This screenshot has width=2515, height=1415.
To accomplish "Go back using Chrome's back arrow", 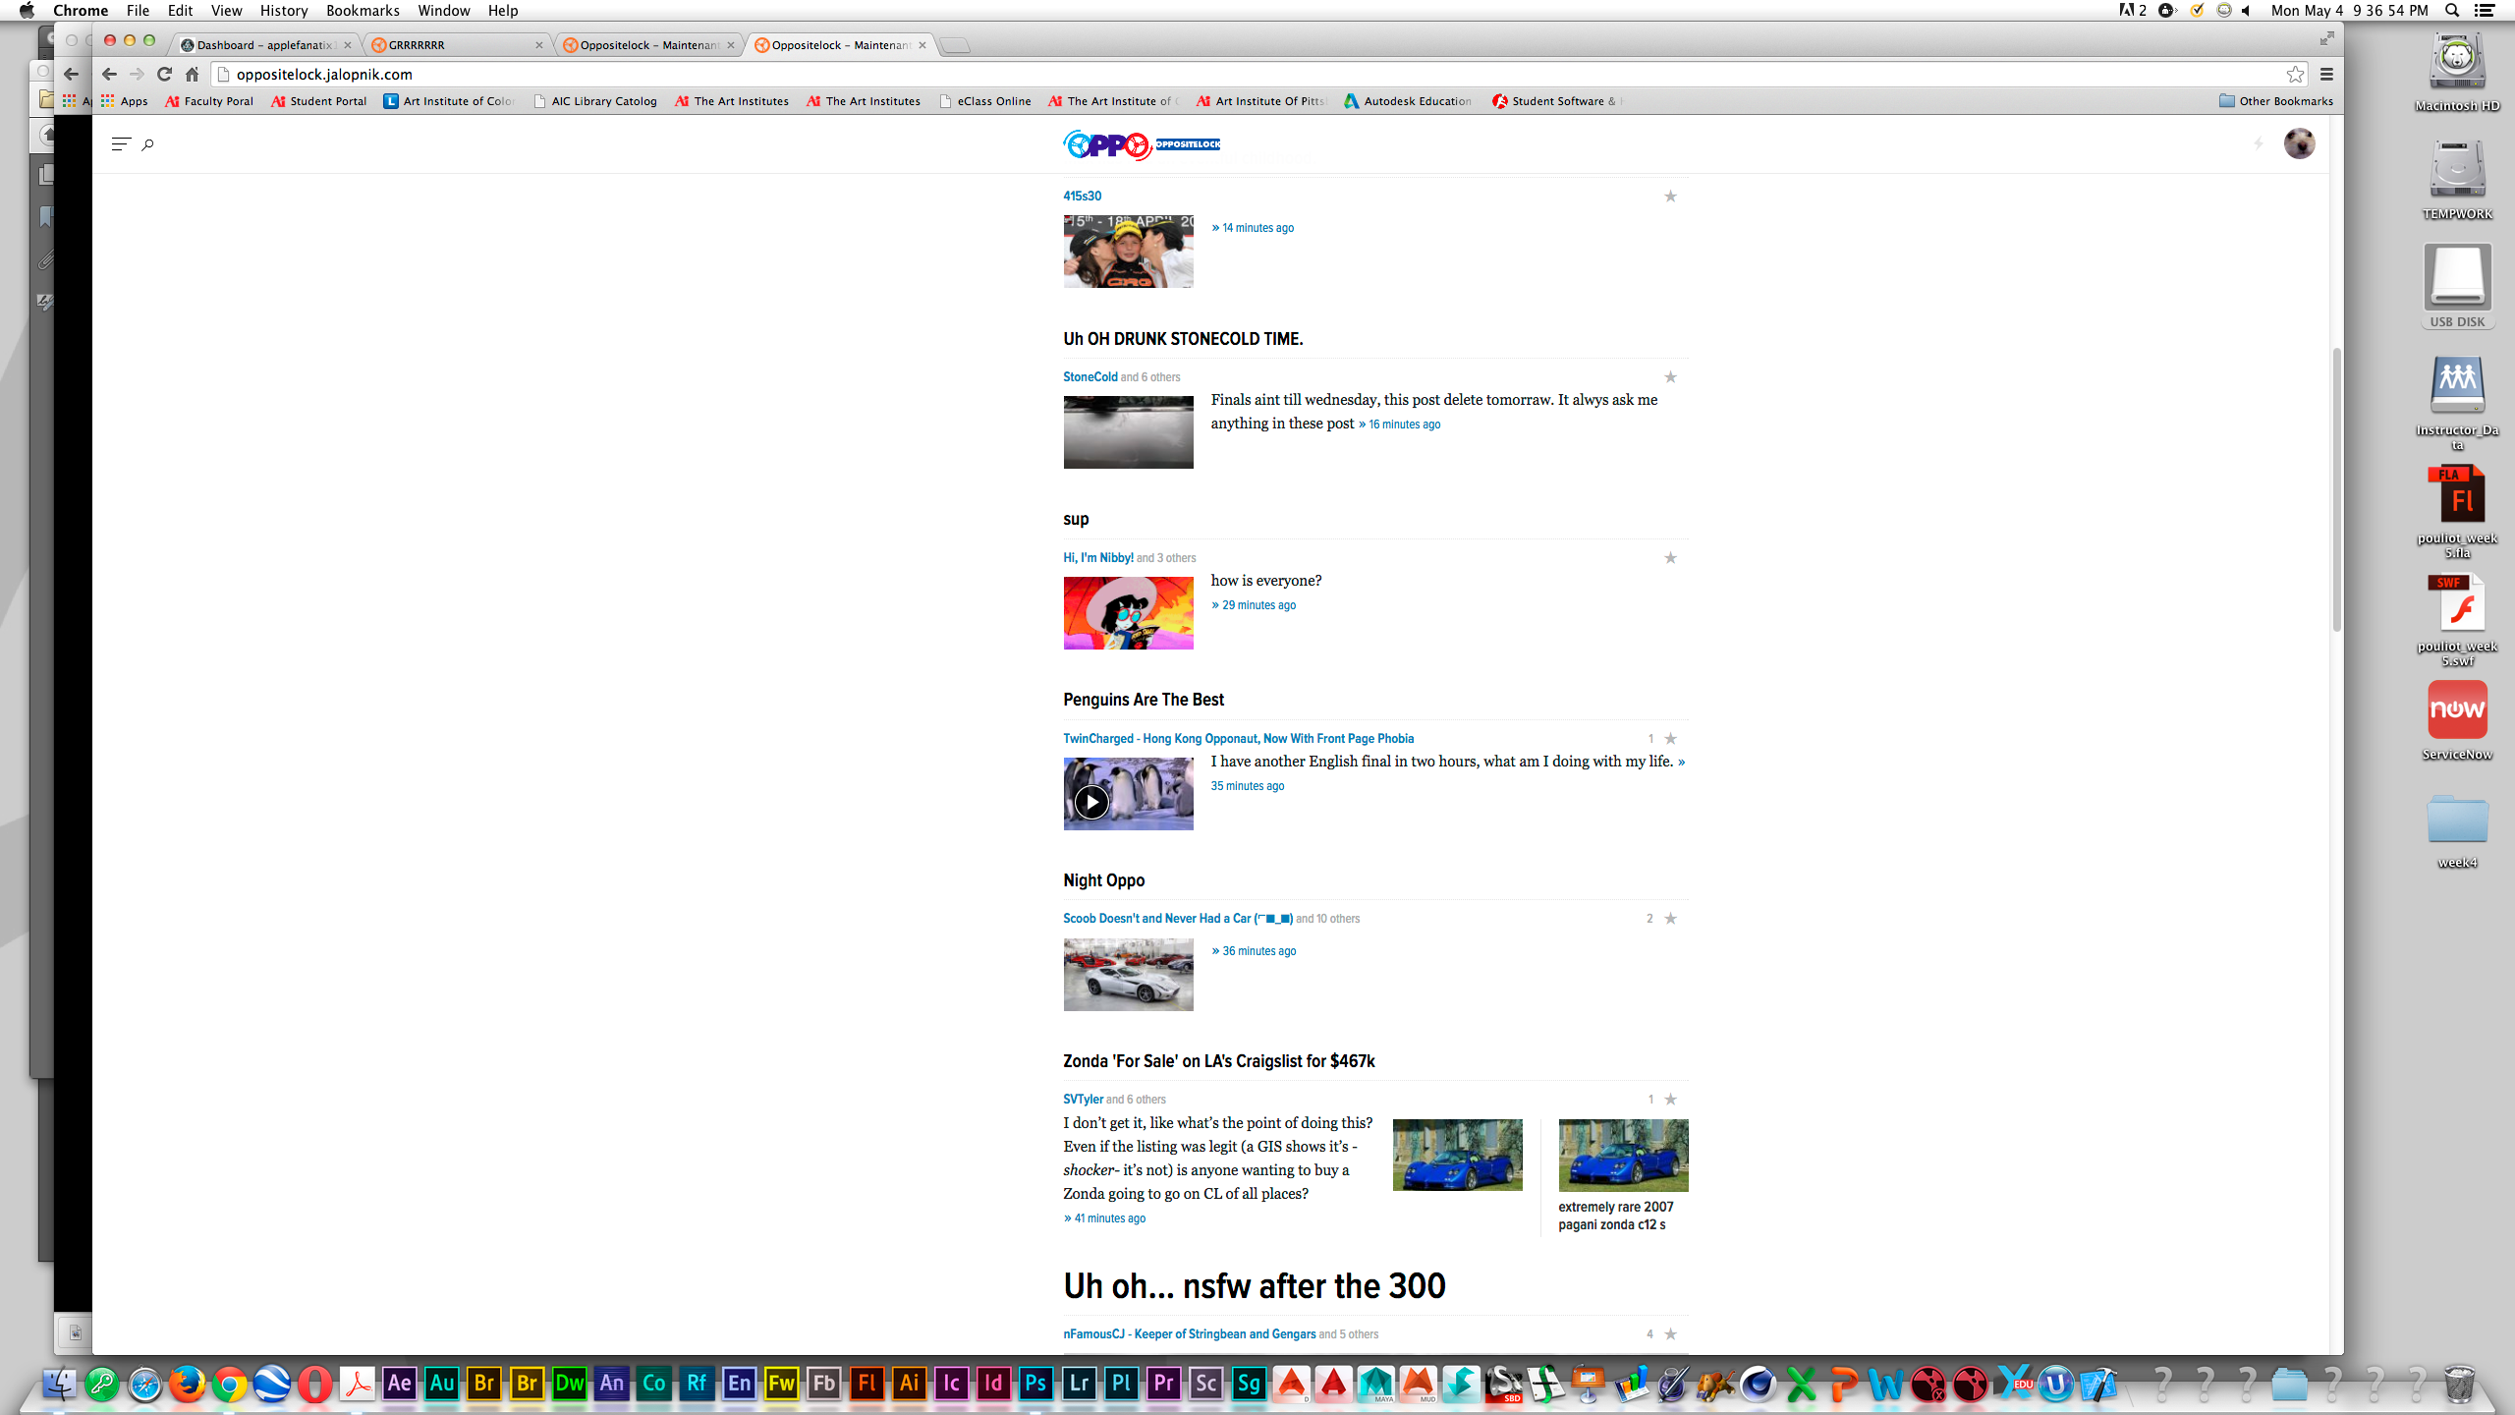I will [x=109, y=74].
